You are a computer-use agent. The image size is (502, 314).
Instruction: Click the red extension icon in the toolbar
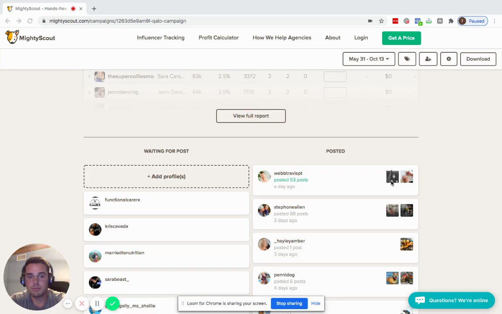tap(395, 21)
